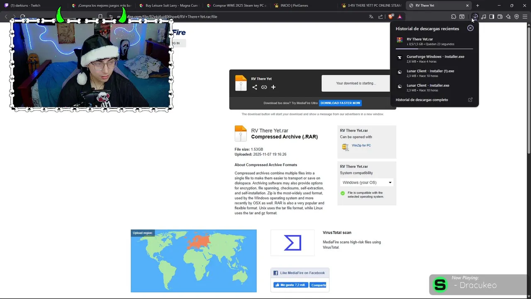This screenshot has width=531, height=299.
Task: Open the new tab plus button
Action: click(x=477, y=5)
